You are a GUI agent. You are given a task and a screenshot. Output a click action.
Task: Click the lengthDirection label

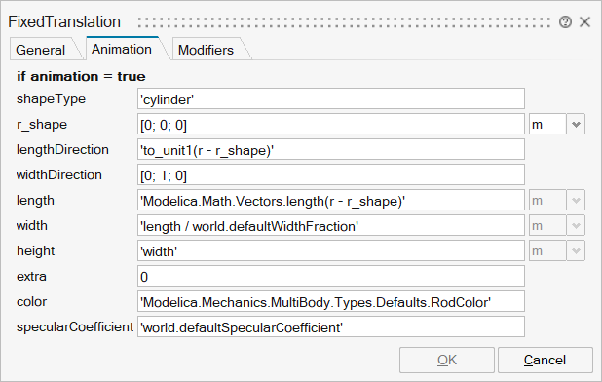click(62, 150)
